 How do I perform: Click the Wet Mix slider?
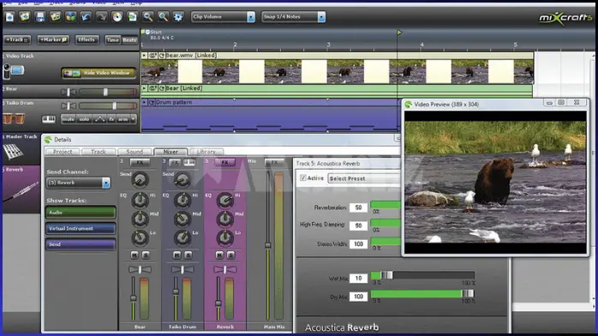422,275
